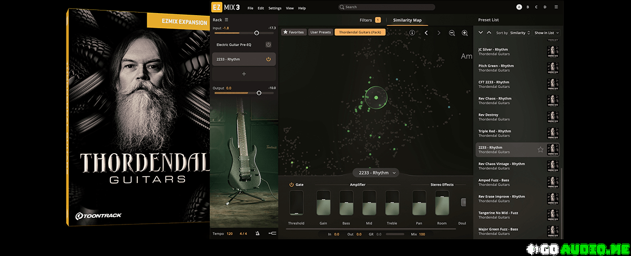The image size is (631, 256).
Task: Toggle power of Electric Guitar Pre-EQ
Action: (268, 45)
